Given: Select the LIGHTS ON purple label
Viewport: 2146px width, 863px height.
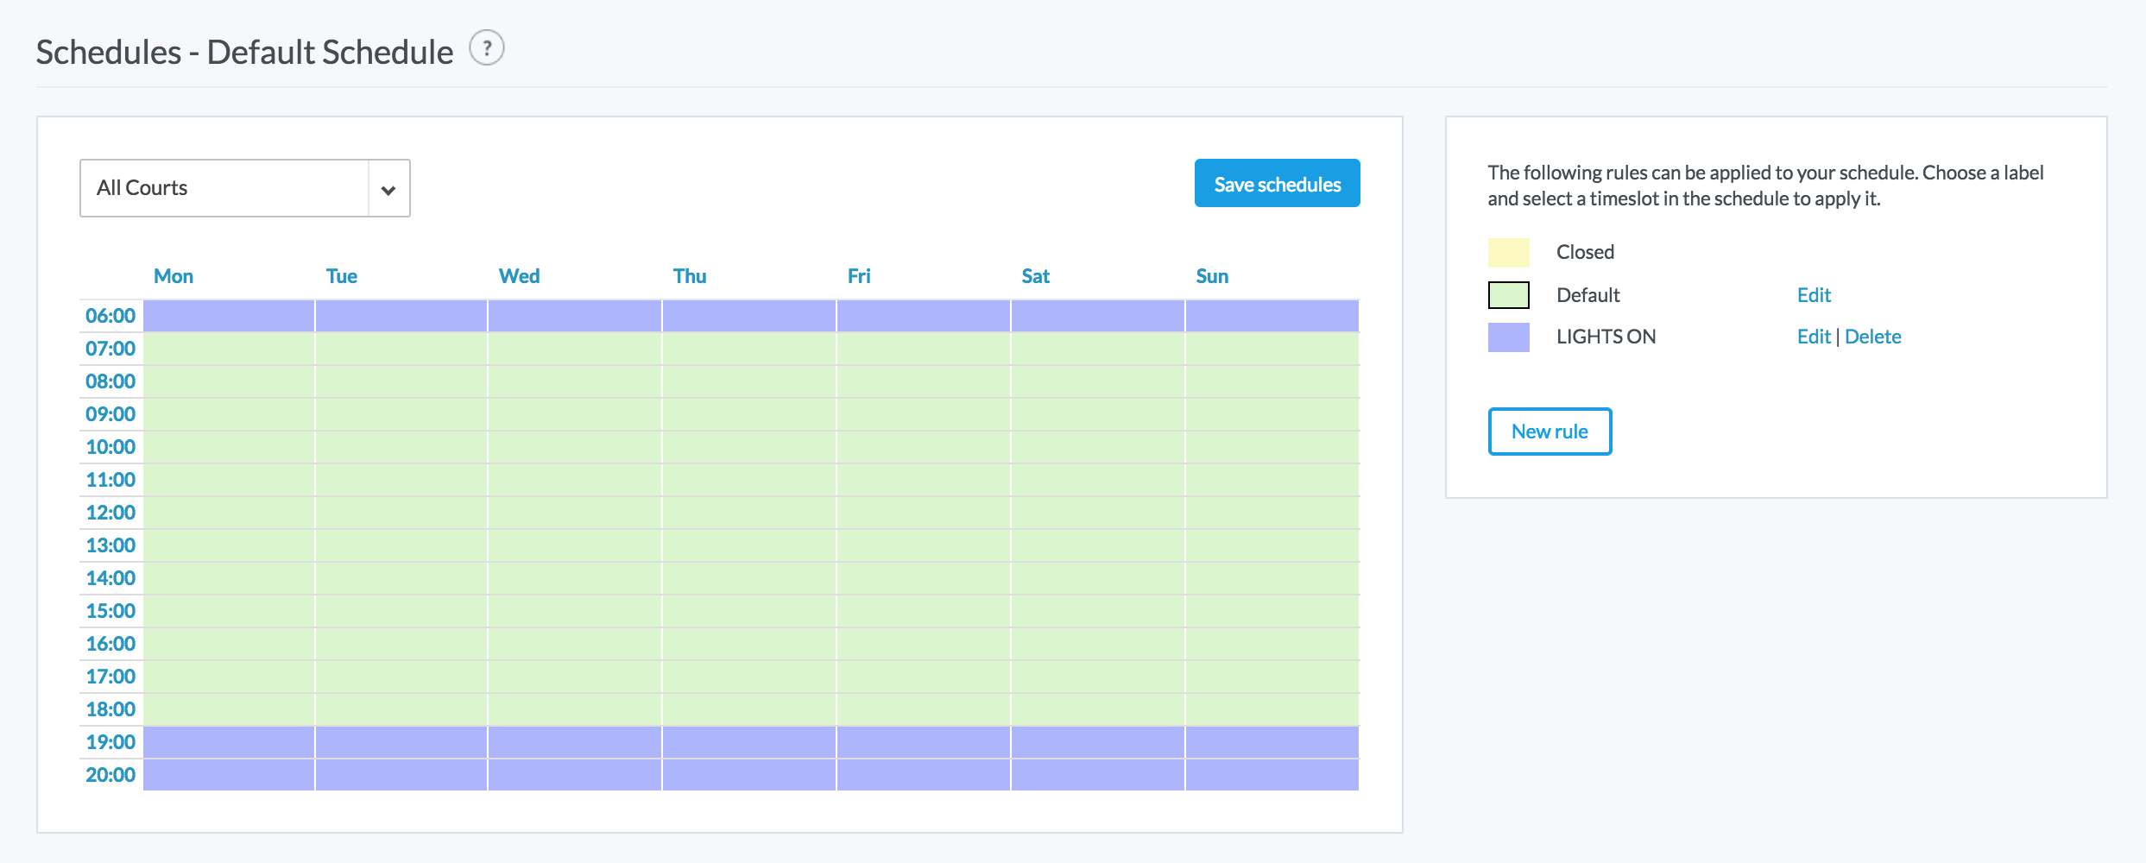Looking at the screenshot, I should pos(1508,337).
